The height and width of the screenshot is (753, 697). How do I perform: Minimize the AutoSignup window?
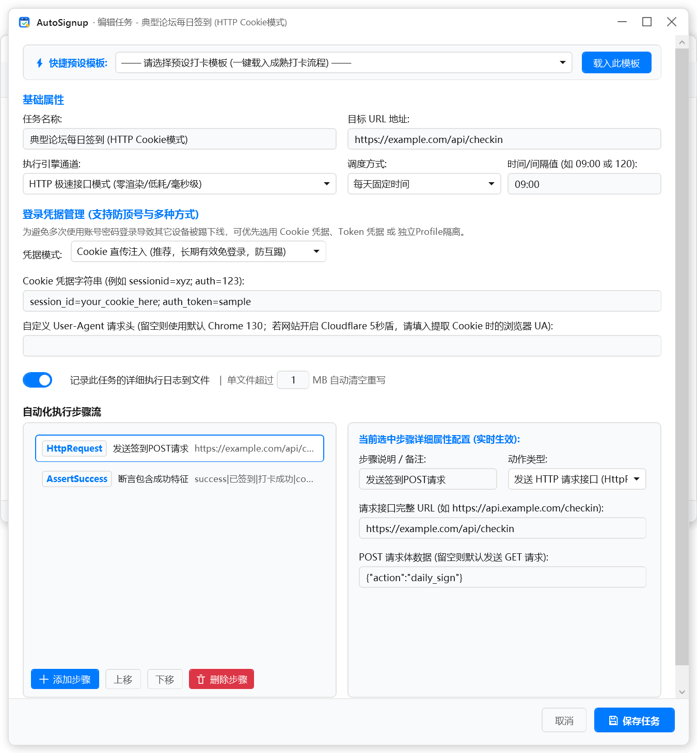(622, 22)
